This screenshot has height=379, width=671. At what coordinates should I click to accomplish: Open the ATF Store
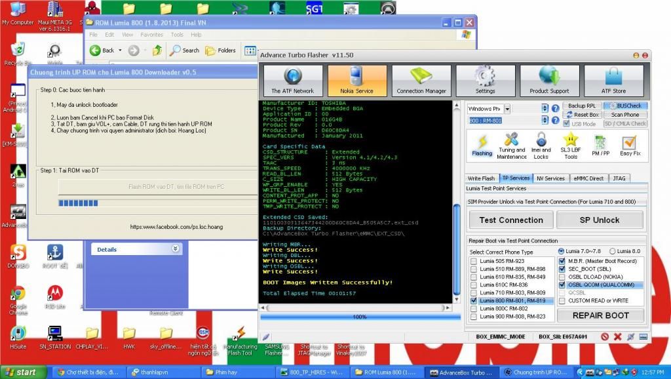[613, 81]
